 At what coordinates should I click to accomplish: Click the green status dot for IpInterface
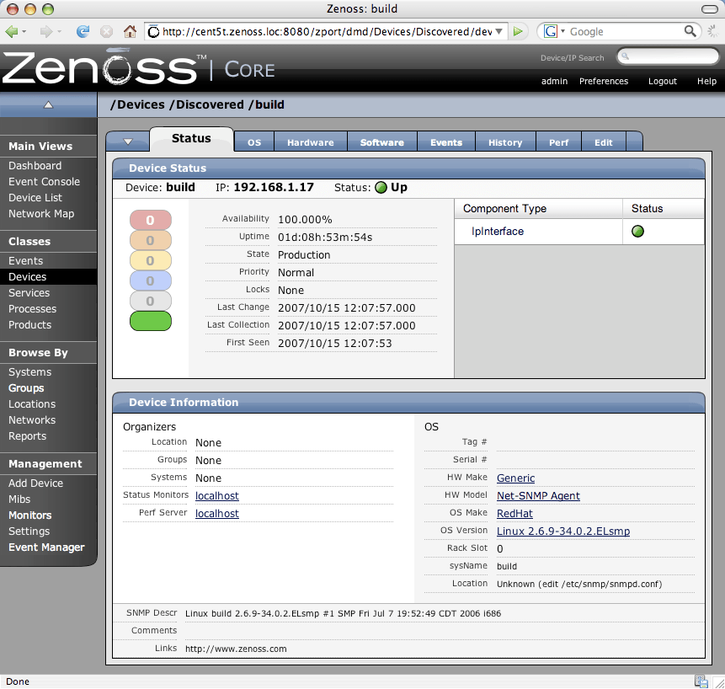pos(637,231)
